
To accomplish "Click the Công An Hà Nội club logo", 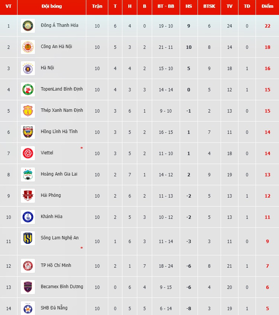I will (28, 47).
